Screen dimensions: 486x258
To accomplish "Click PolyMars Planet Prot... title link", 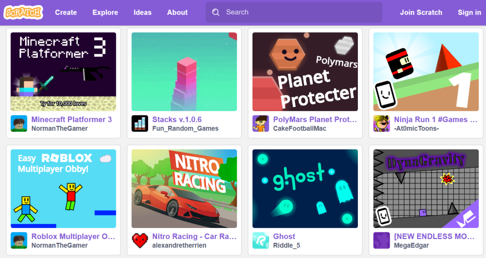I will click(x=315, y=120).
